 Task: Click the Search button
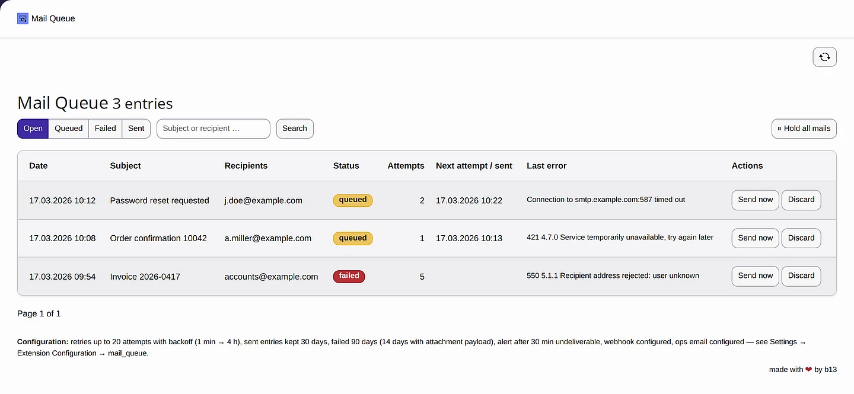[295, 129]
